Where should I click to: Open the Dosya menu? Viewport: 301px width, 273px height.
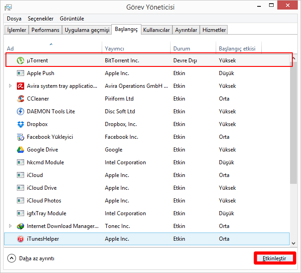click(14, 19)
